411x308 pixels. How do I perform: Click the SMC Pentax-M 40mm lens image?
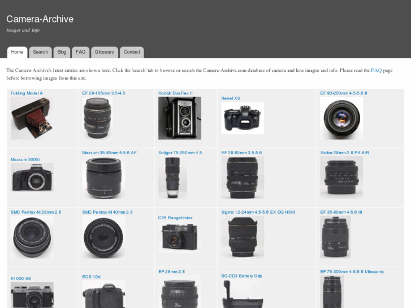coord(103,237)
